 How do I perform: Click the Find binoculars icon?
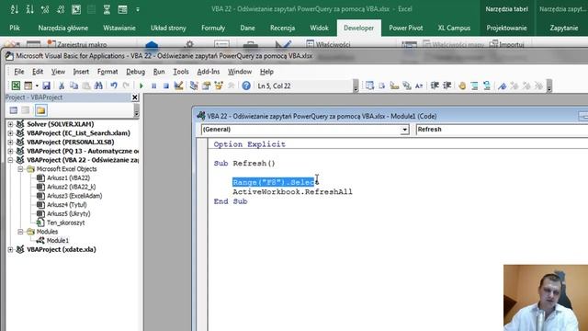click(98, 86)
